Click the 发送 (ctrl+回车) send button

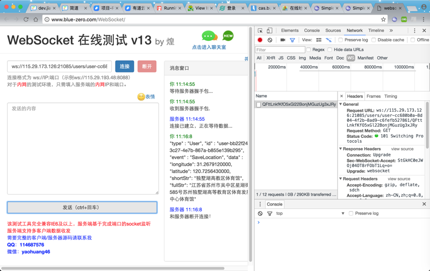coord(82,208)
